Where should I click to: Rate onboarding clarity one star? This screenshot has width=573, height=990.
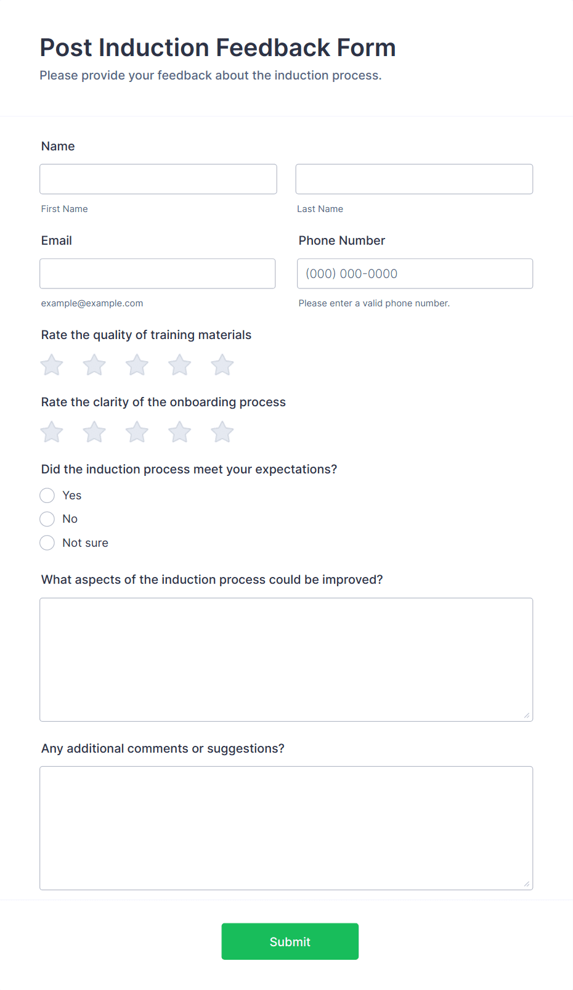pyautogui.click(x=51, y=432)
